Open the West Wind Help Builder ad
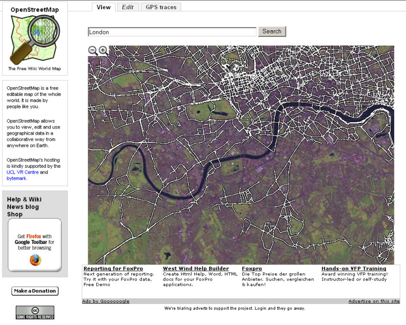The image size is (406, 325). coord(196,268)
